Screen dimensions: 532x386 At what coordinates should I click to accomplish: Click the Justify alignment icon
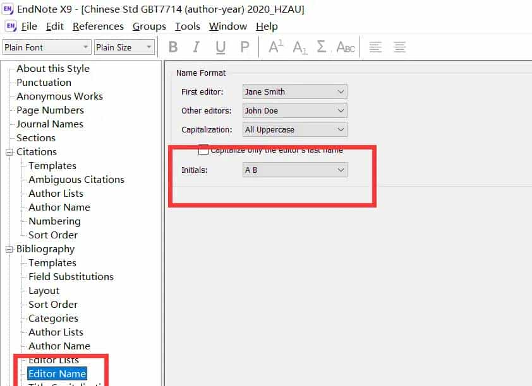(400, 47)
